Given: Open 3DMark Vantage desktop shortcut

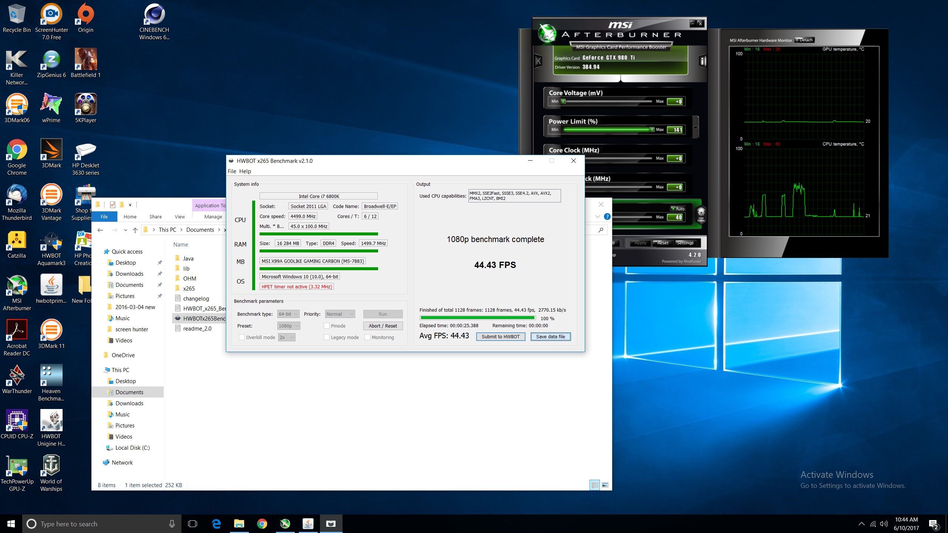Looking at the screenshot, I should click(x=51, y=202).
